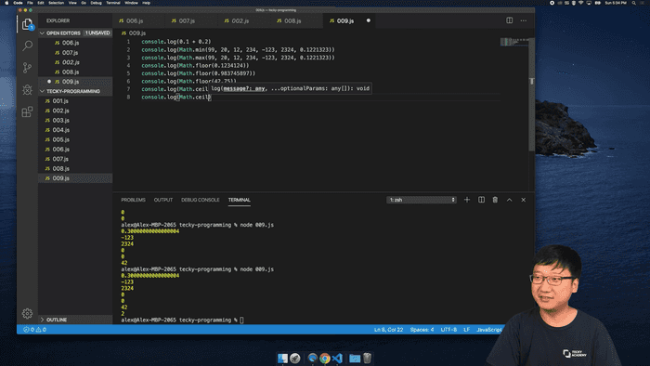Viewport: 650px width, 366px height.
Task: Open the Output panel tab
Action: (163, 200)
